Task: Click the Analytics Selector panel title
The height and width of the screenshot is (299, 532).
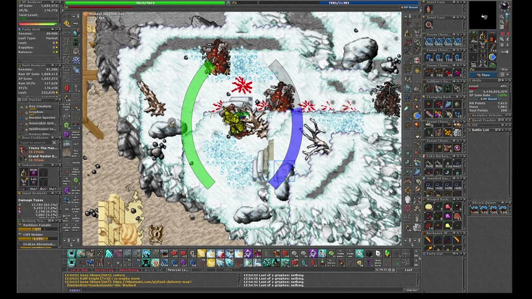Action: point(487,115)
